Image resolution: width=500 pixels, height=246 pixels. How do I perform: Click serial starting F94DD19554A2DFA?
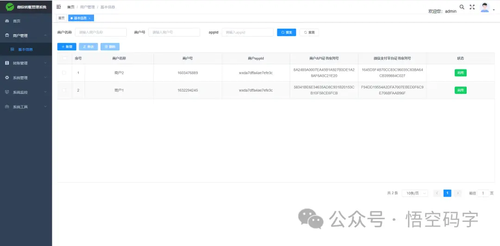click(x=392, y=90)
